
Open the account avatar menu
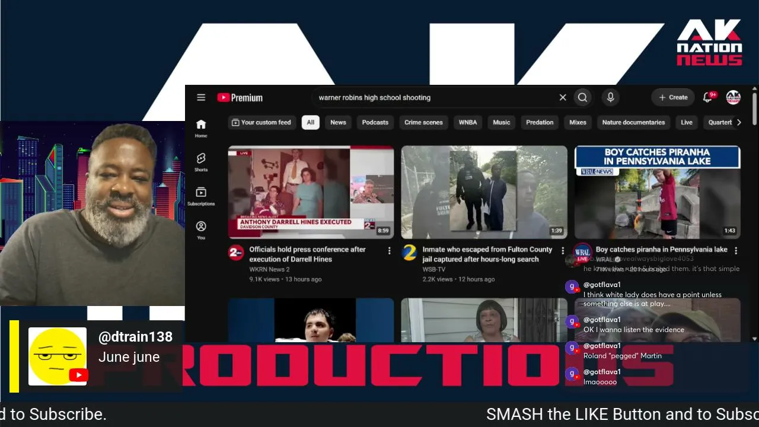pos(734,97)
